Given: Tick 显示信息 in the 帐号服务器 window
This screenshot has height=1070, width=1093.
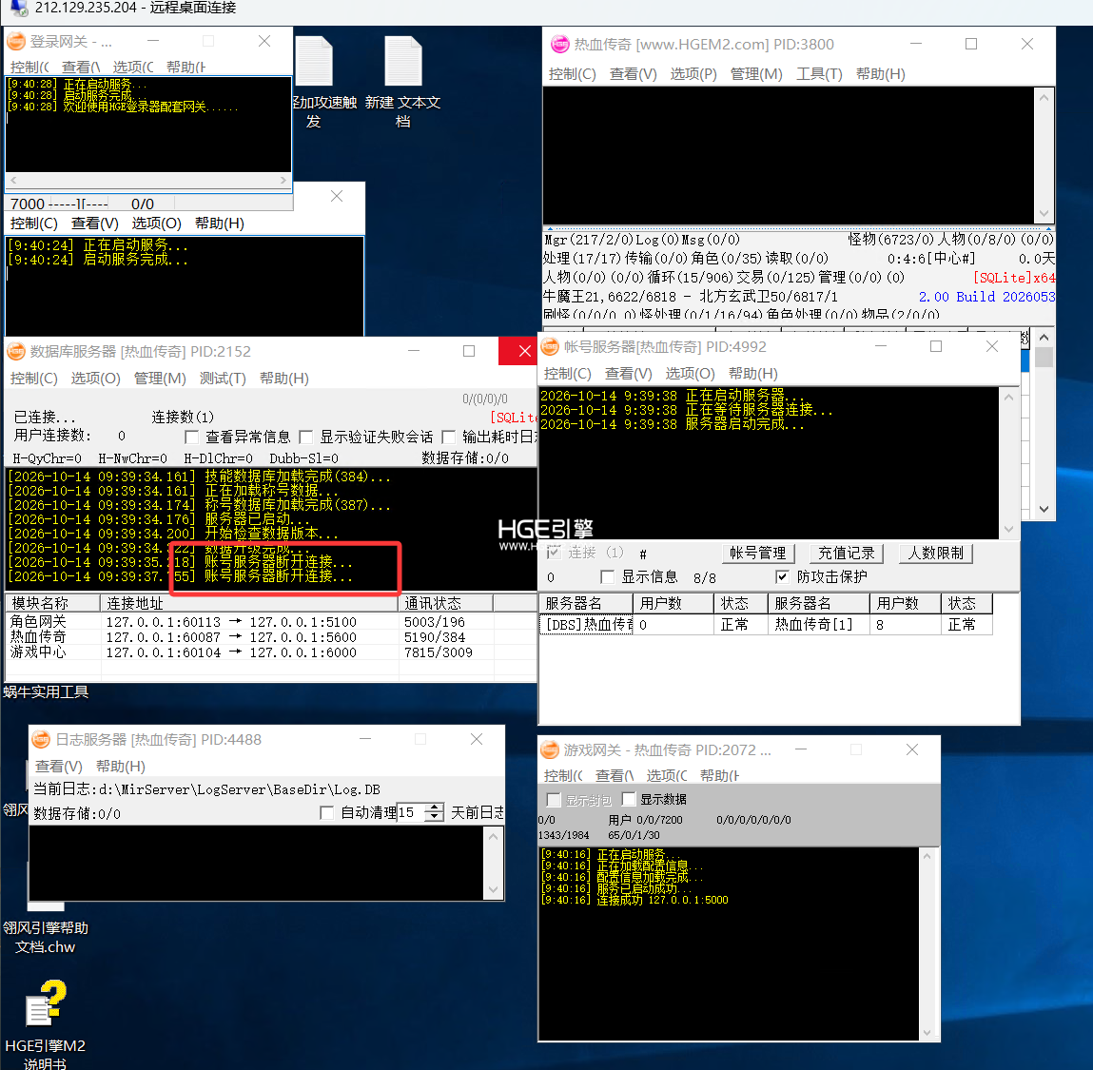Looking at the screenshot, I should point(607,576).
